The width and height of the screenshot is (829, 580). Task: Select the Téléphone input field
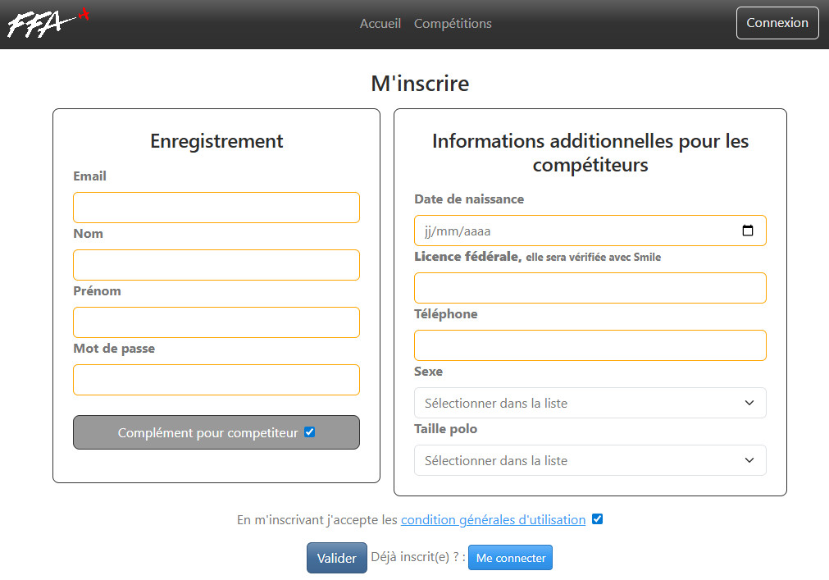pos(589,345)
